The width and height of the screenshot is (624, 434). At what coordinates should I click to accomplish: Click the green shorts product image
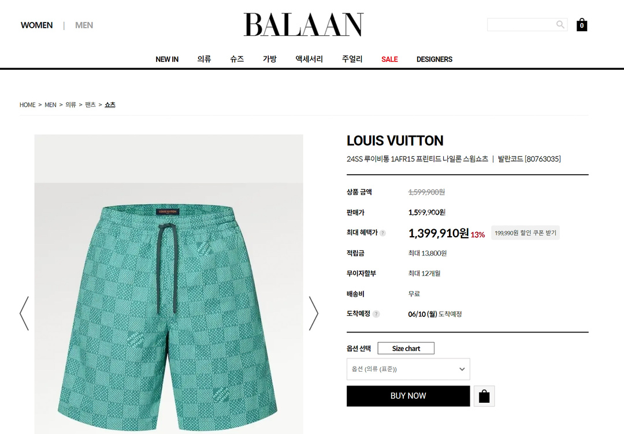click(169, 284)
